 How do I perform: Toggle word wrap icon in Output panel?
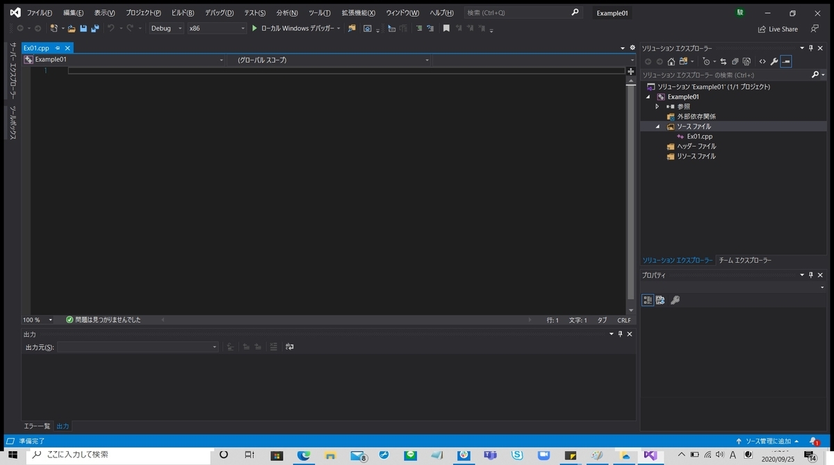tap(290, 347)
